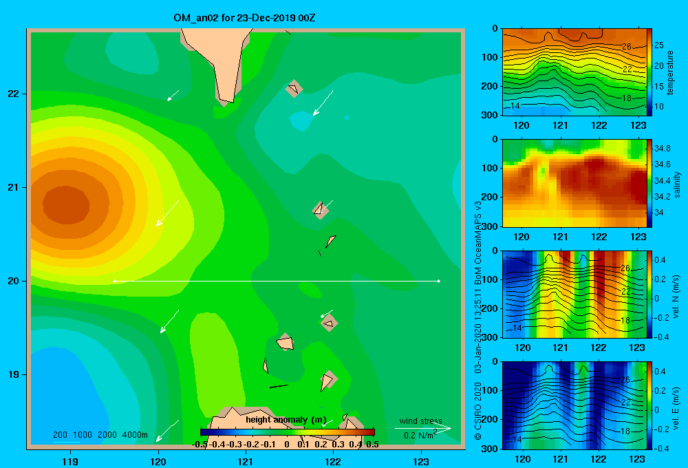This screenshot has width=688, height=468.
Task: Click longitude label 119 below the map
Action: (x=70, y=462)
